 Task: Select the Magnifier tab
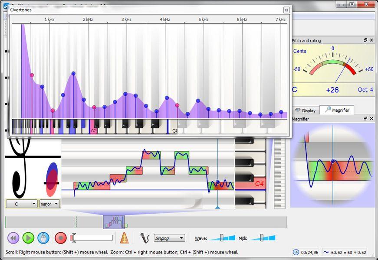tap(337, 110)
